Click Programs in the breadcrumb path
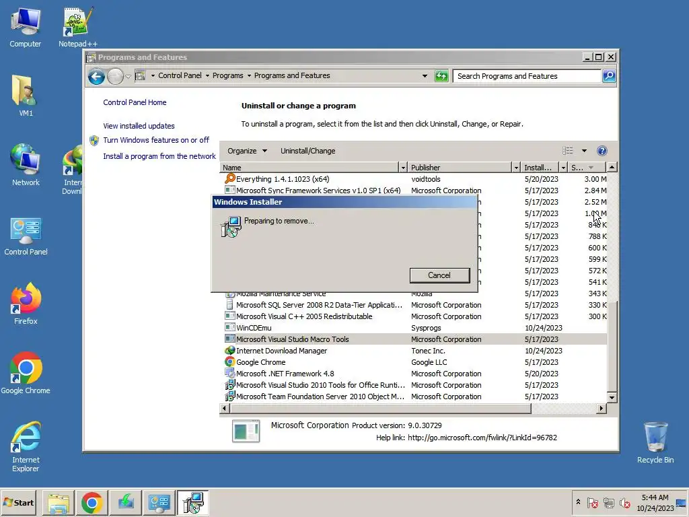The image size is (689, 517). tap(227, 75)
